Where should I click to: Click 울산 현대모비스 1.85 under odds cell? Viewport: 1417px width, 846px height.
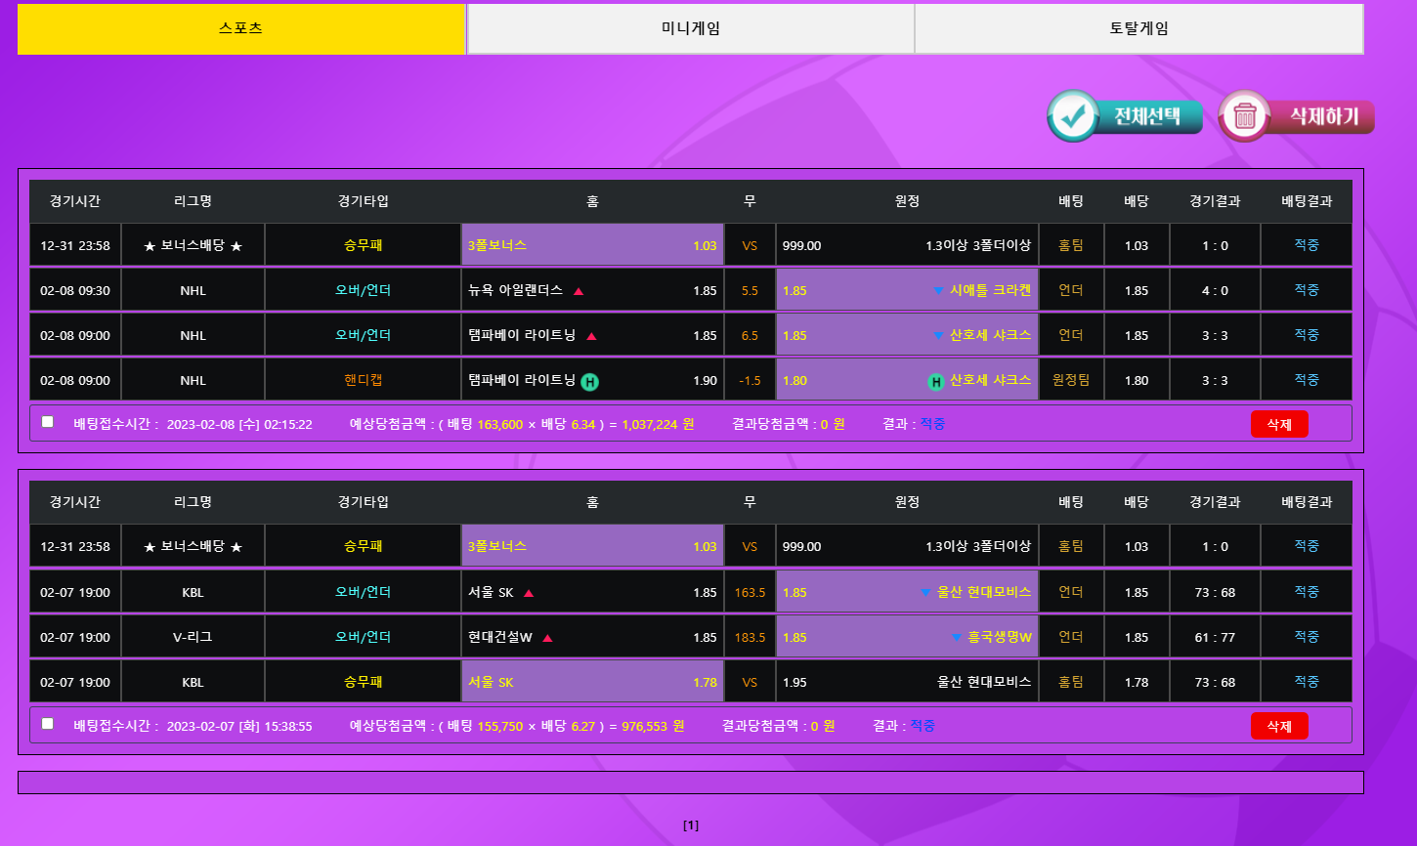point(907,593)
